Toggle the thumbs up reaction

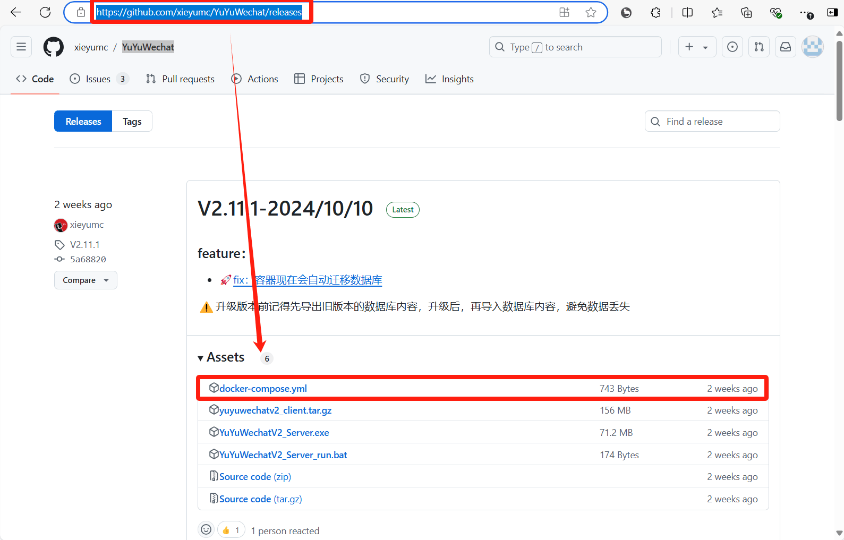231,529
